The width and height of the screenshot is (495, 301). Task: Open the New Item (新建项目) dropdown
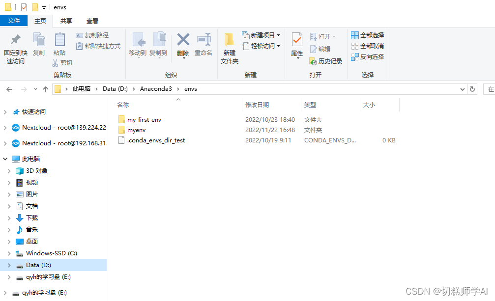[x=278, y=35]
